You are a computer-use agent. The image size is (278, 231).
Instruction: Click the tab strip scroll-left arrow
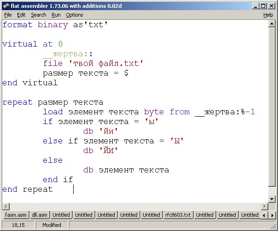(x=264, y=215)
